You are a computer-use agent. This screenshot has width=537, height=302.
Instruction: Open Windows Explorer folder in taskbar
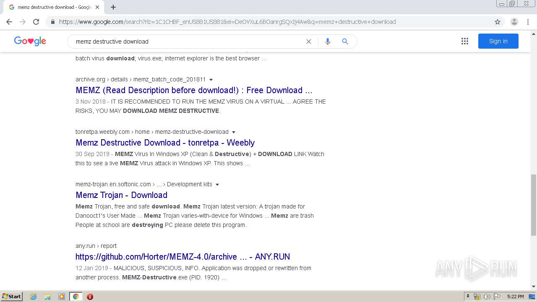(47, 297)
